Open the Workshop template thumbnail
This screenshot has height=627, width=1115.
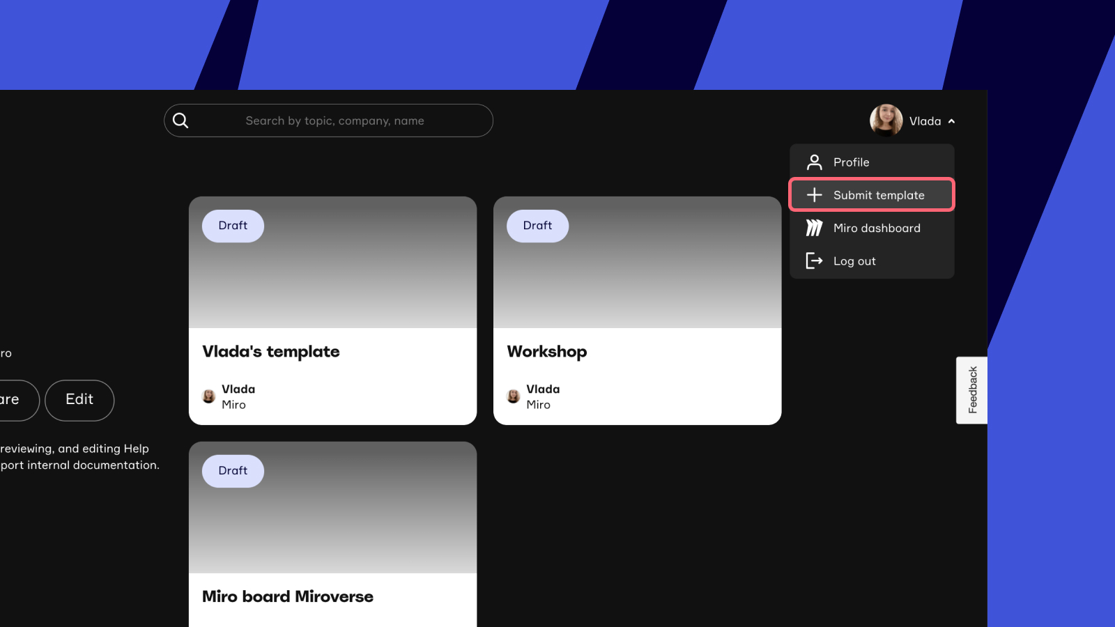[637, 279]
